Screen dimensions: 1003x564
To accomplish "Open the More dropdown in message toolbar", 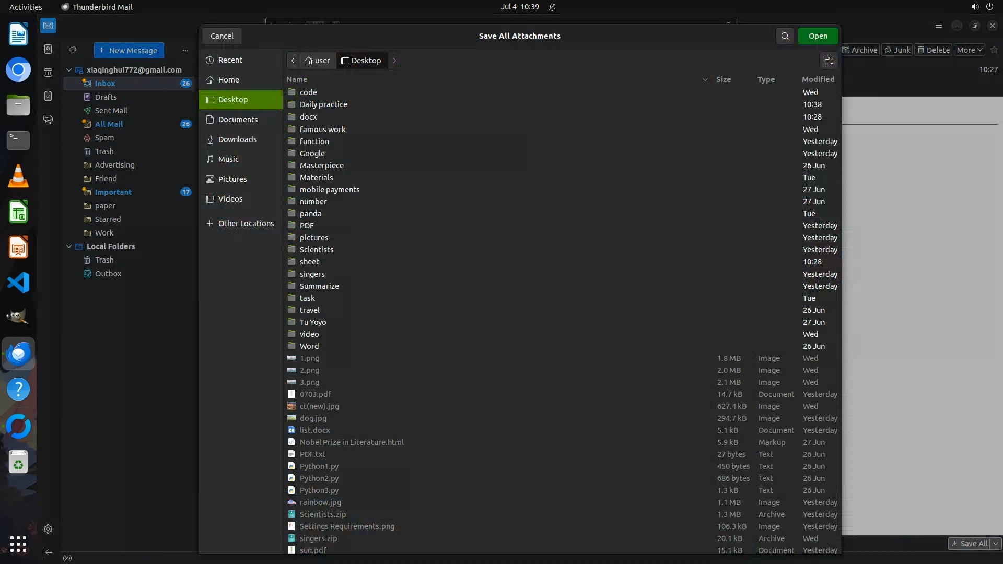I will pyautogui.click(x=970, y=50).
